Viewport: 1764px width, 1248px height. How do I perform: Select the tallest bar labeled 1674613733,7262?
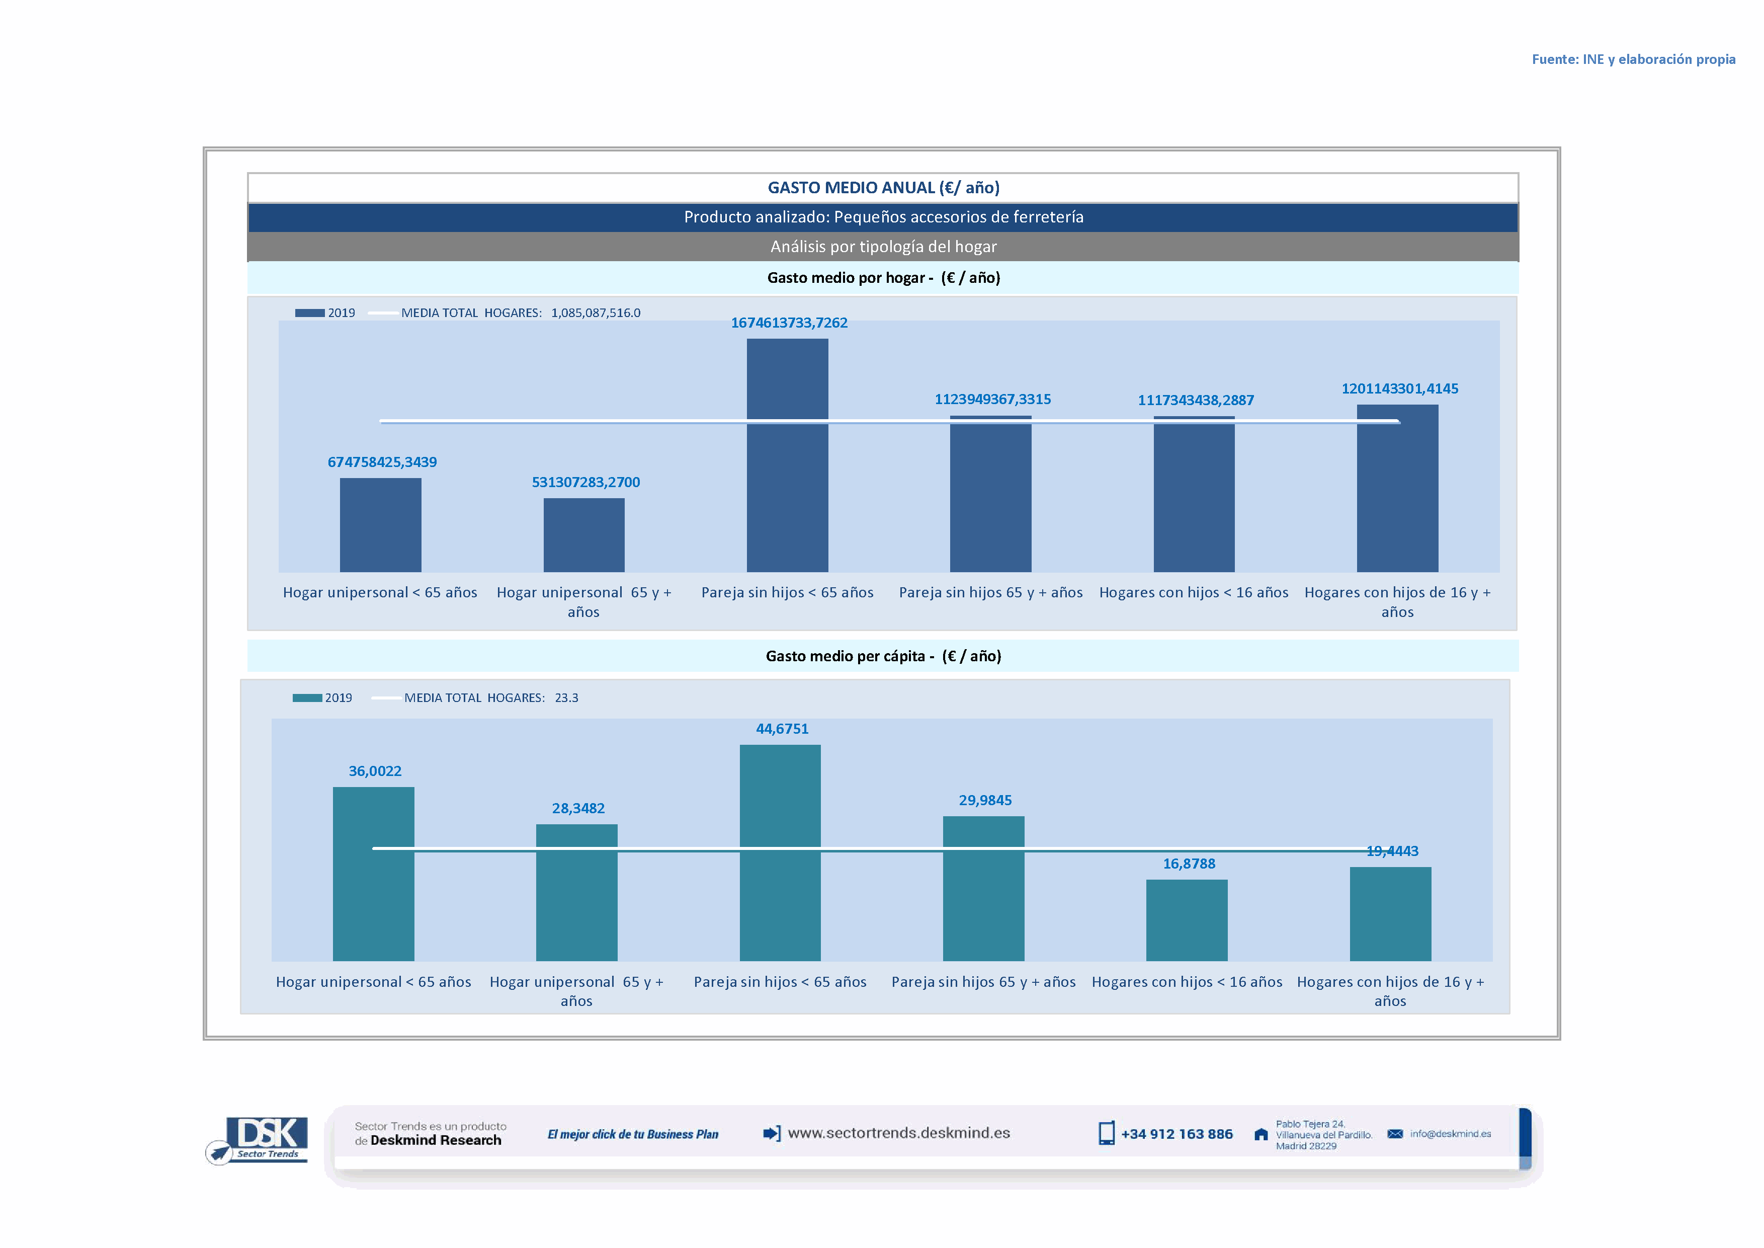(788, 455)
